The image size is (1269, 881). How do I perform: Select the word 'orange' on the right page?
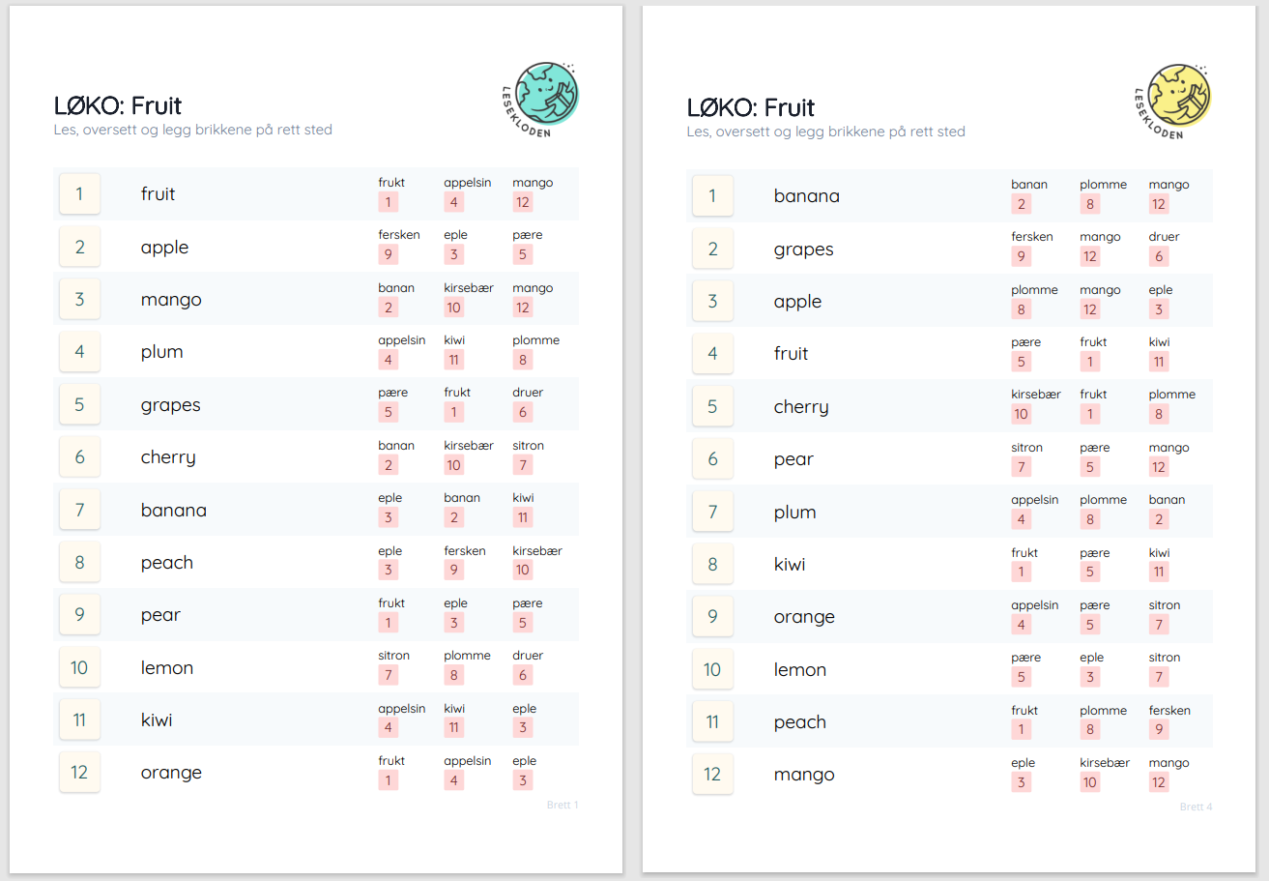[804, 617]
